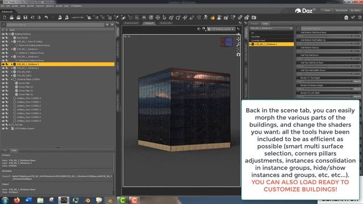Open the Render menu
363x204 pixels.
[31, 6]
